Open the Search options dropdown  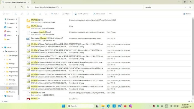click(x=82, y=14)
